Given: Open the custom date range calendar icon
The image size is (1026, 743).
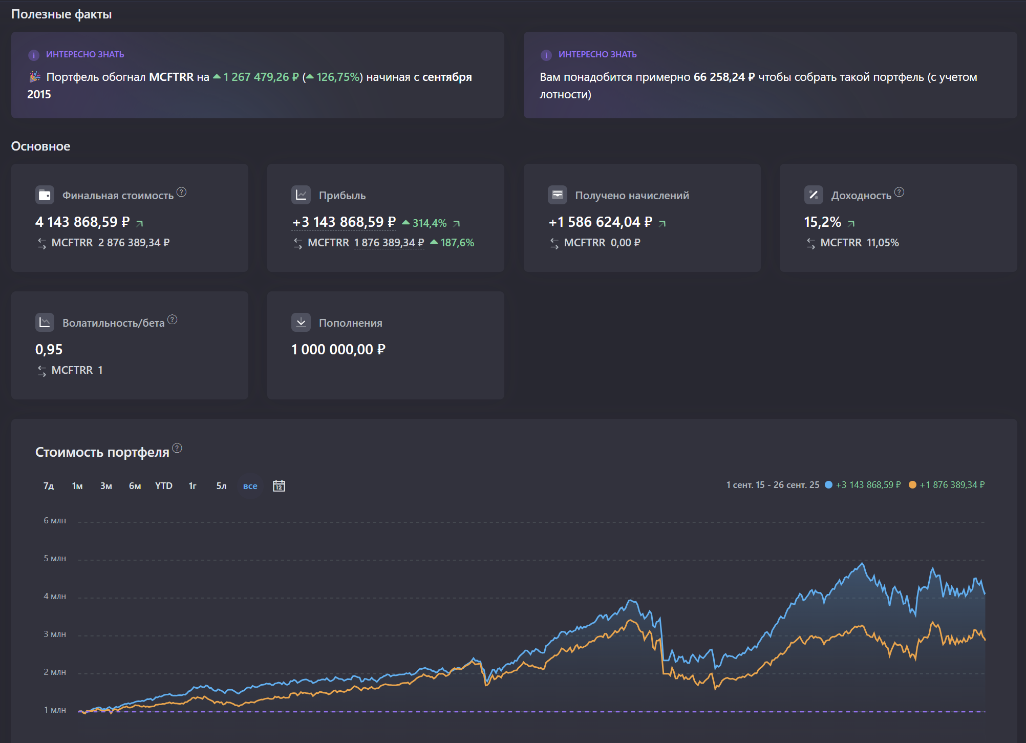Looking at the screenshot, I should tap(279, 485).
